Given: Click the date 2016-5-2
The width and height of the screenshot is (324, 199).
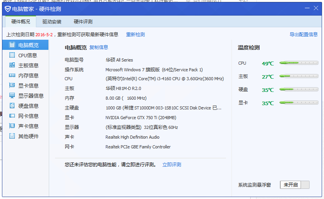Looking at the screenshot, I should click(44, 35).
